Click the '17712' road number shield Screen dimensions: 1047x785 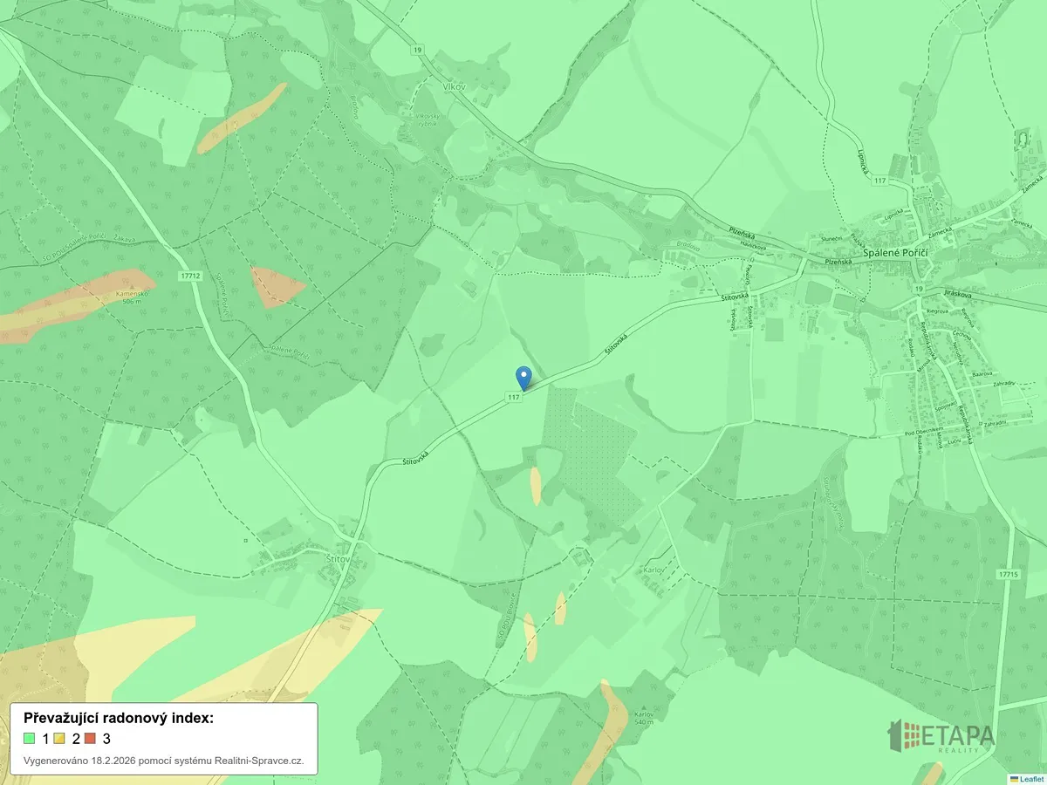[188, 276]
